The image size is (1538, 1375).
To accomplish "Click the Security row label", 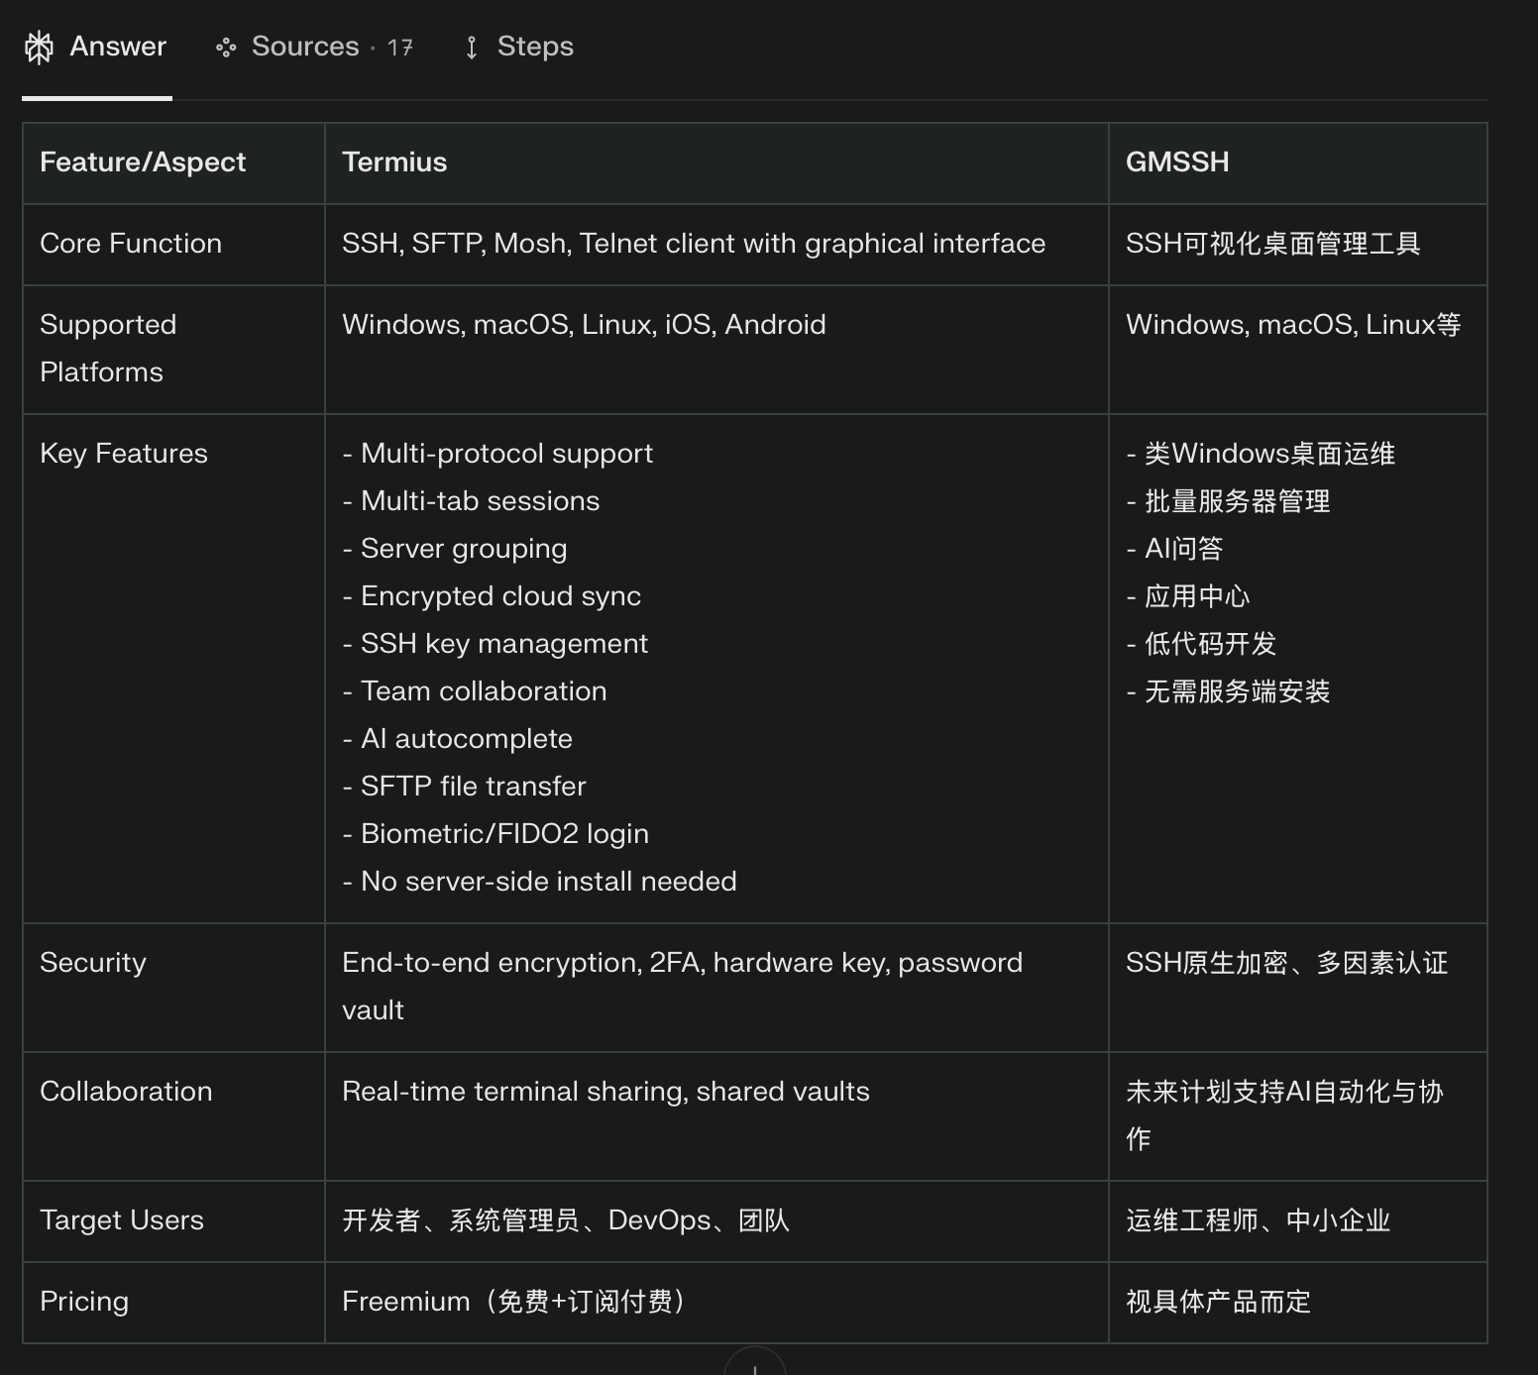I will [93, 963].
